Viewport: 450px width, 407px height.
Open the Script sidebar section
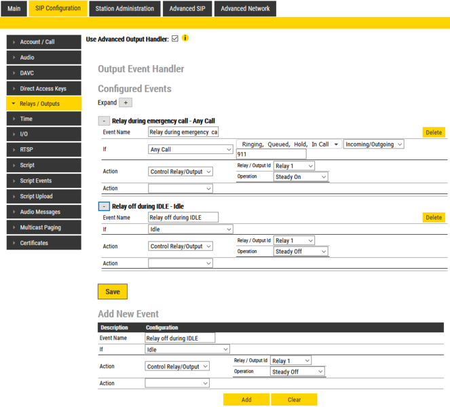pos(44,166)
